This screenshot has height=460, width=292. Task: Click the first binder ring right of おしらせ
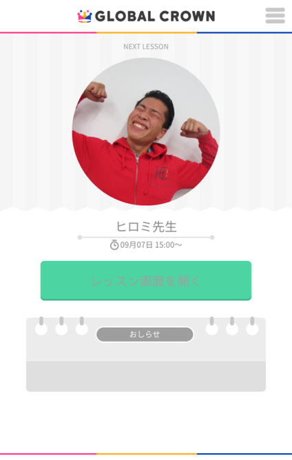pyautogui.click(x=211, y=326)
